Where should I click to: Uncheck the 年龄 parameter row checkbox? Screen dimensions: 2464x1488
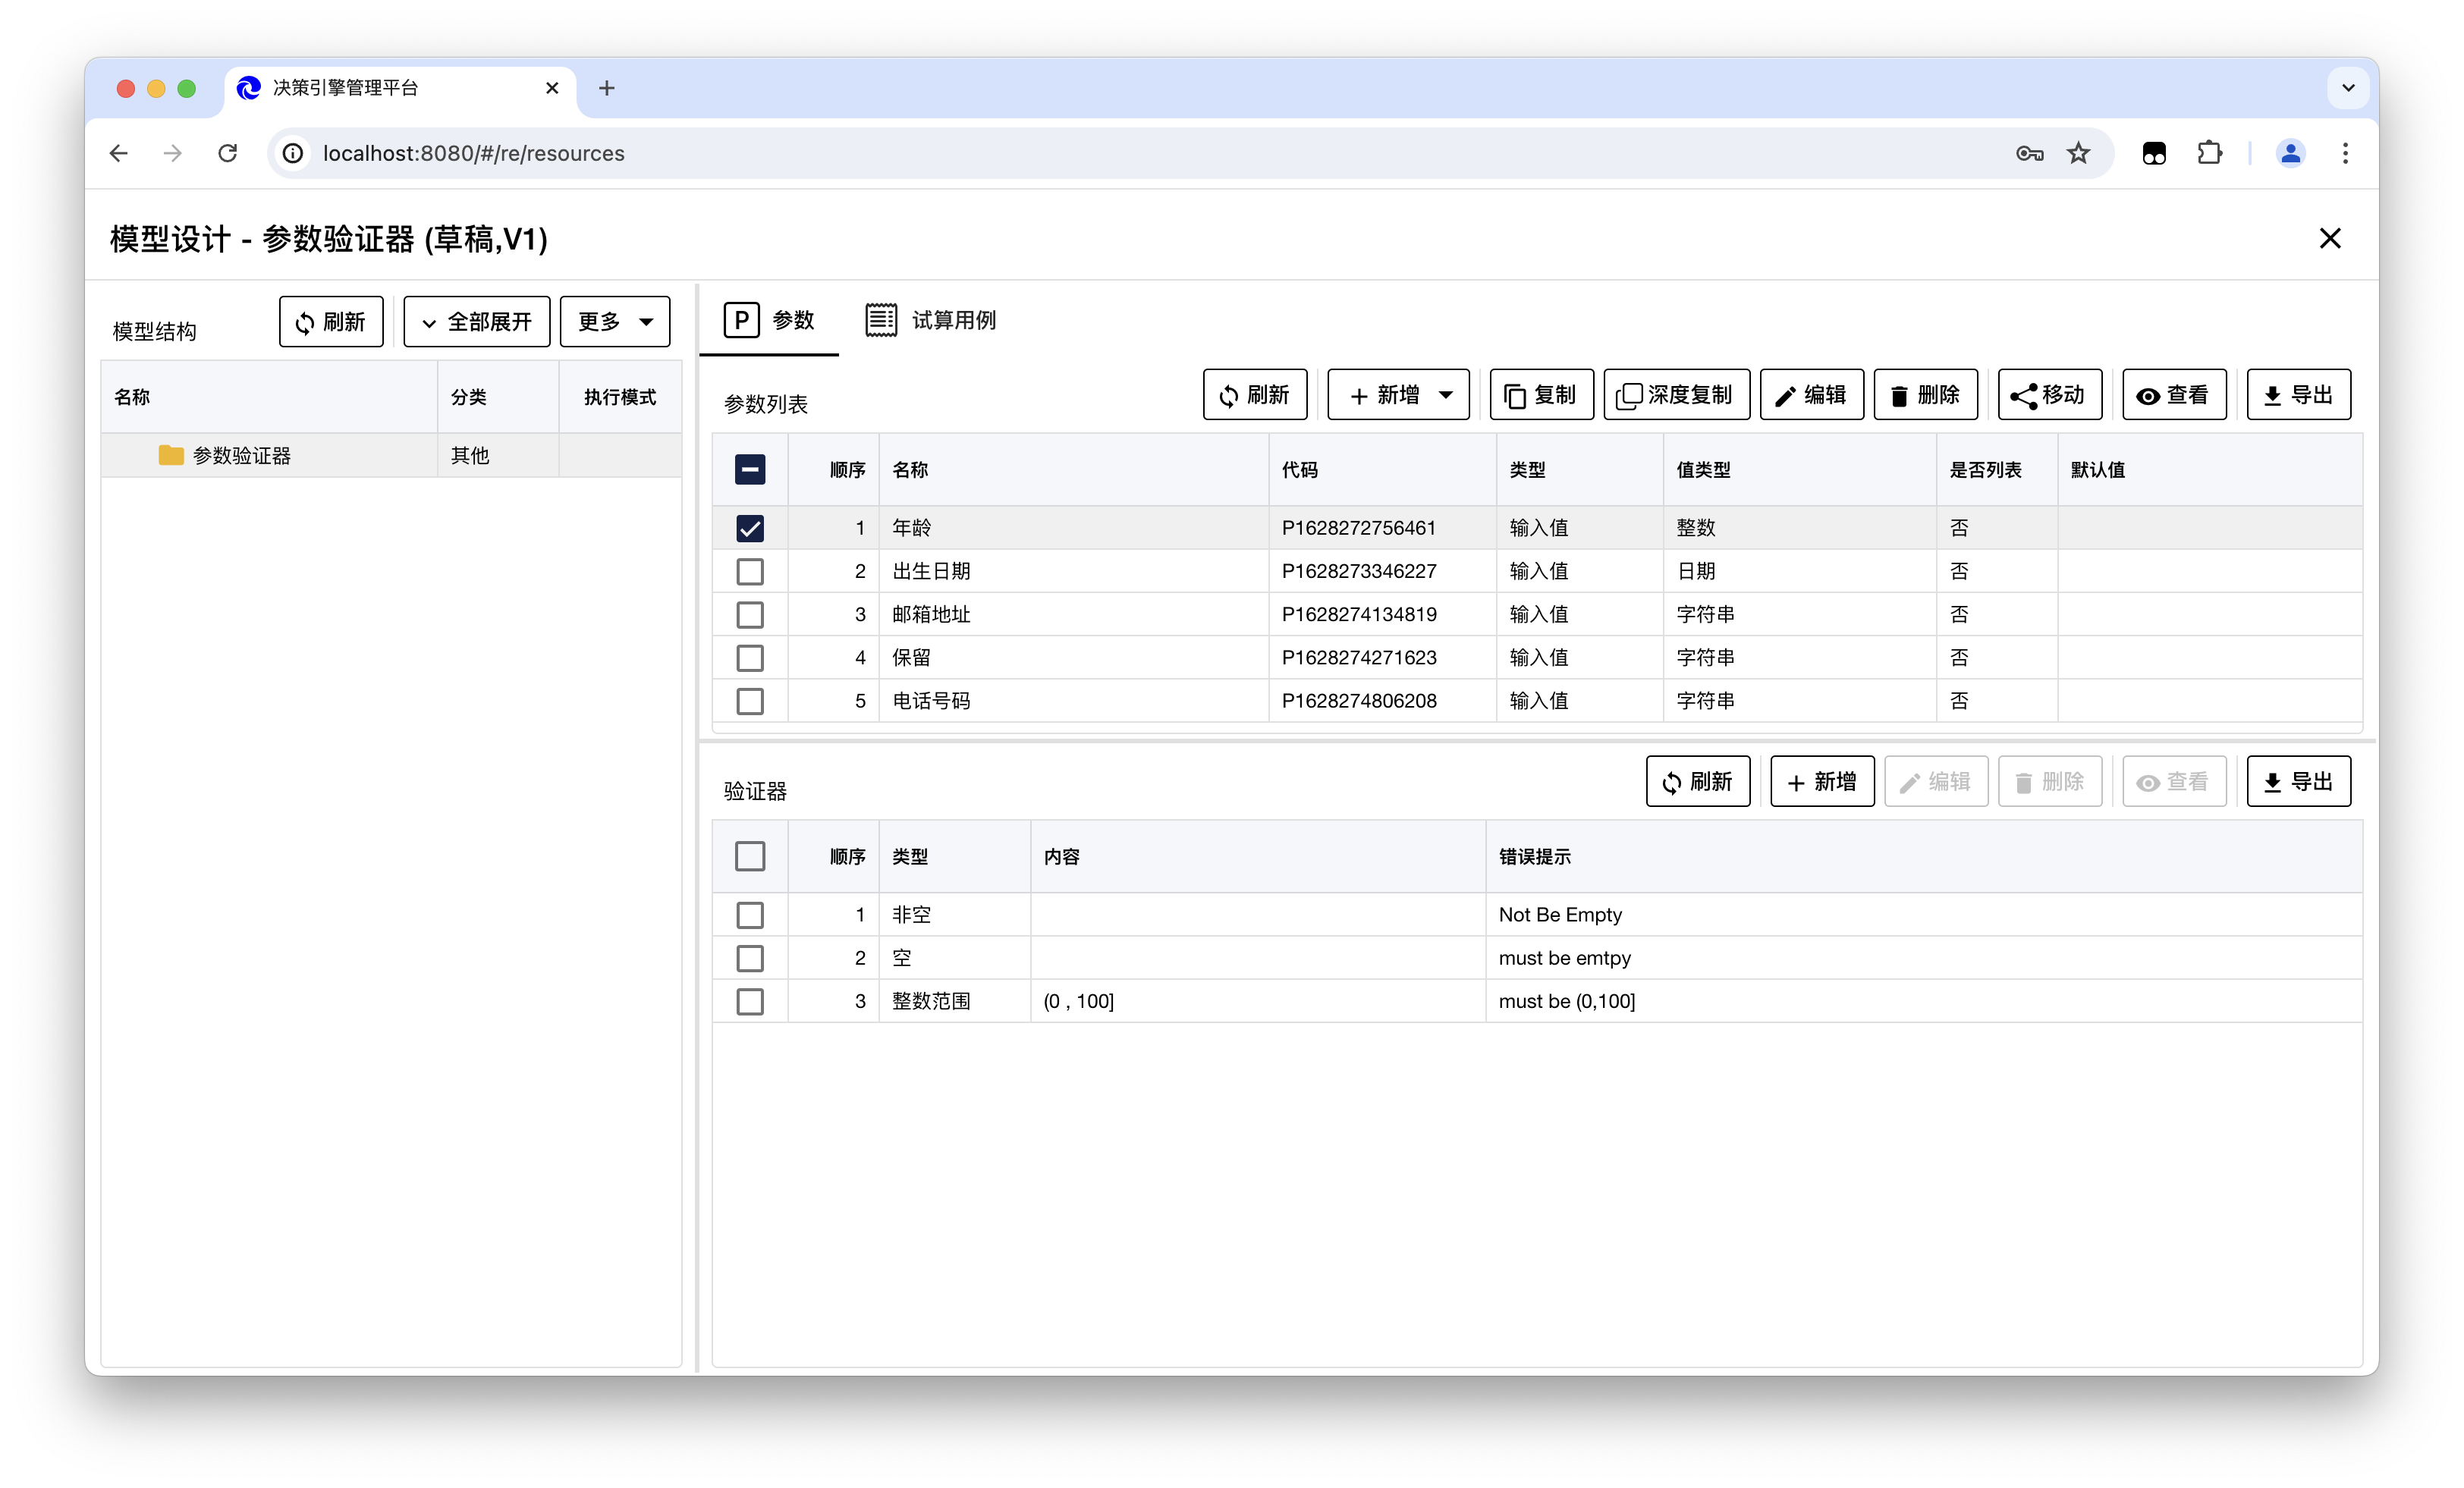749,528
